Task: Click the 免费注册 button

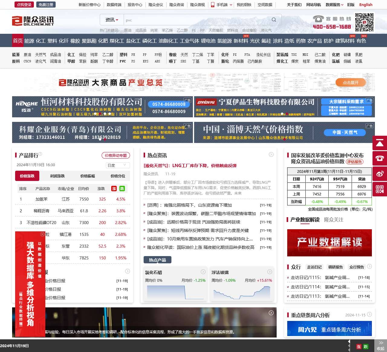Action: coord(46,5)
